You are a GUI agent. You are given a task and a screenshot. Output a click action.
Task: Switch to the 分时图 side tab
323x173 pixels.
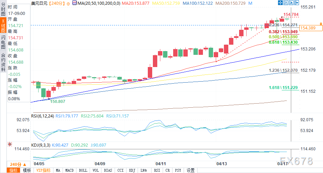tap(3, 9)
